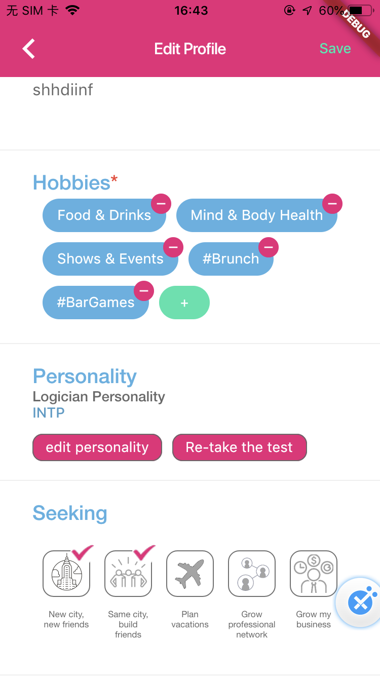Viewport: 380px width, 676px height.
Task: Add a new hobby with plus button
Action: pyautogui.click(x=184, y=303)
